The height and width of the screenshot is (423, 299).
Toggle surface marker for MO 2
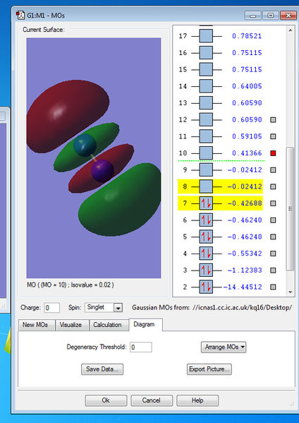point(273,287)
